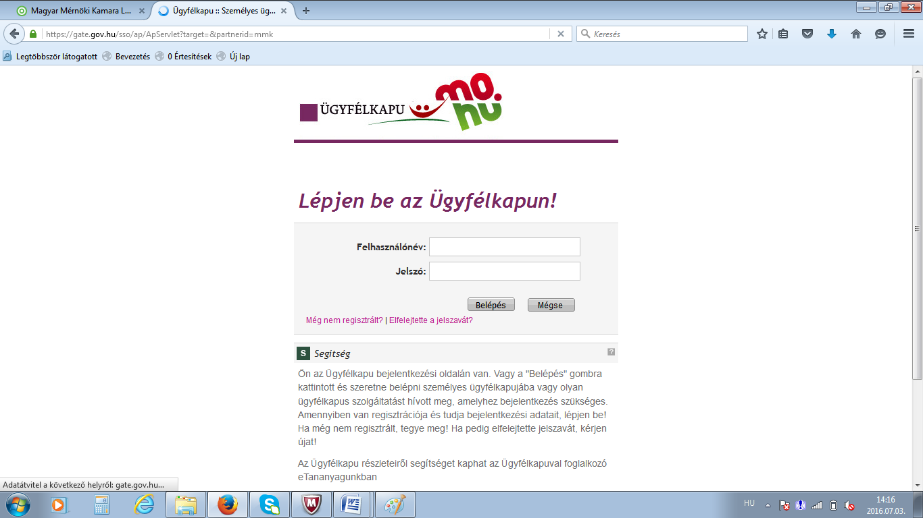The image size is (923, 518).
Task: Open the Windows Start button
Action: point(18,505)
